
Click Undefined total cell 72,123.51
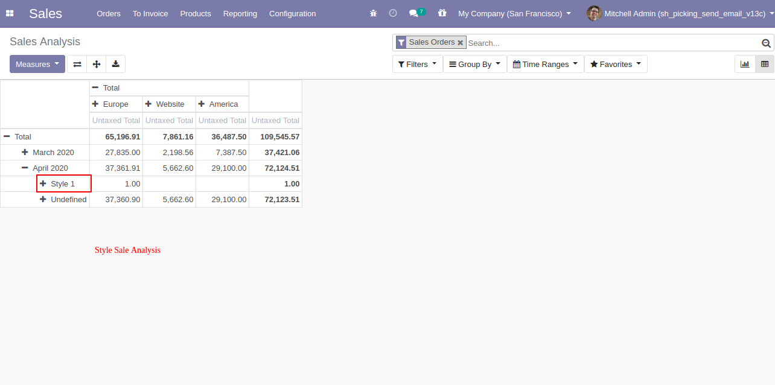click(275, 199)
